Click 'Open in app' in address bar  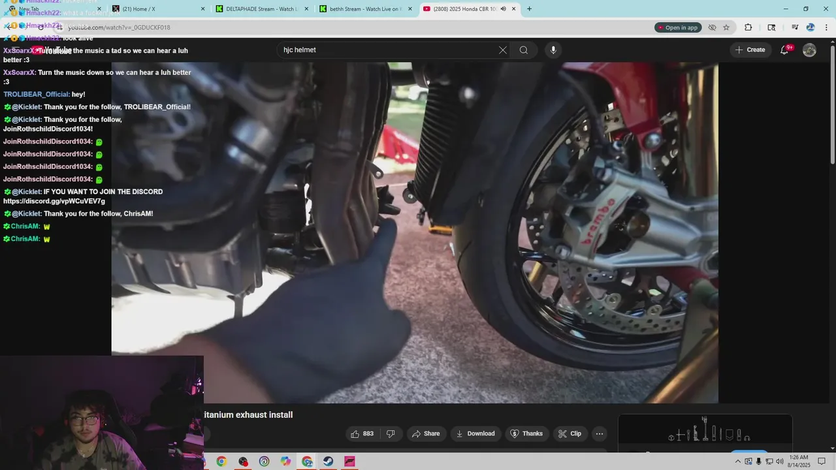point(678,27)
